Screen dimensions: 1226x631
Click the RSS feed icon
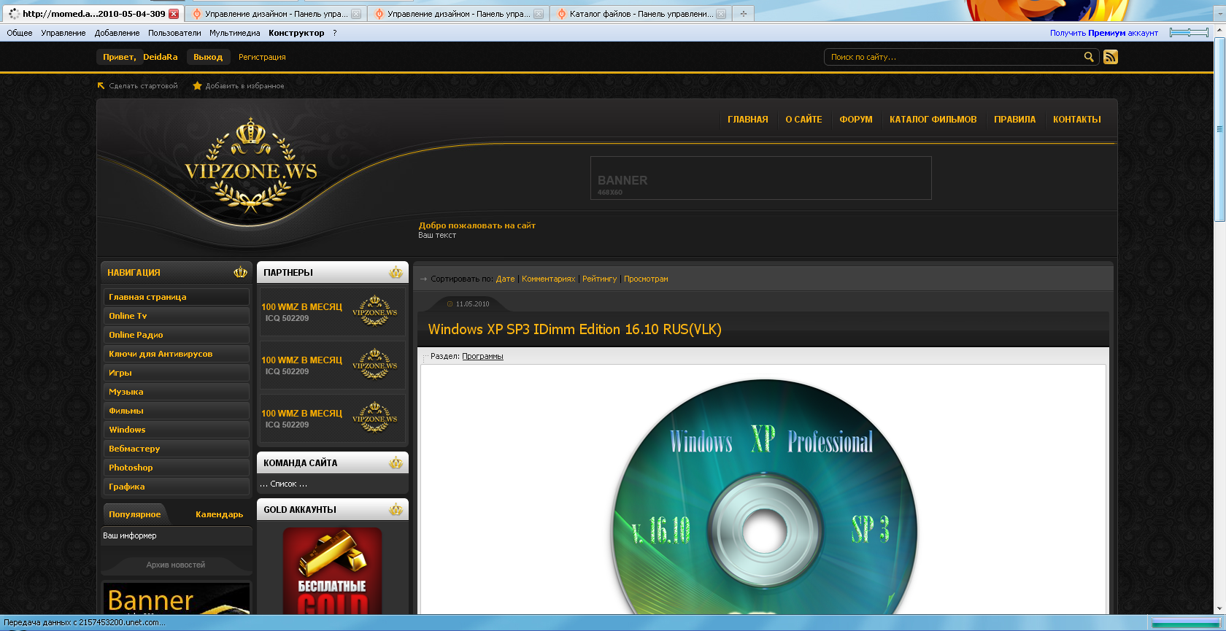(x=1111, y=57)
